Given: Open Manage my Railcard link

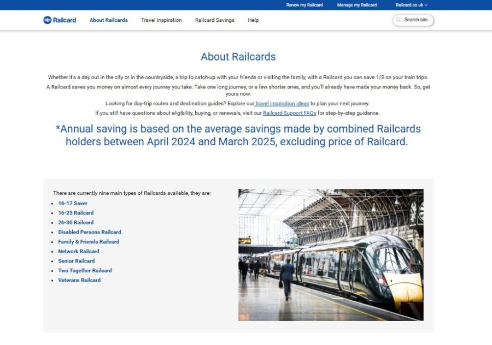Looking at the screenshot, I should point(357,5).
